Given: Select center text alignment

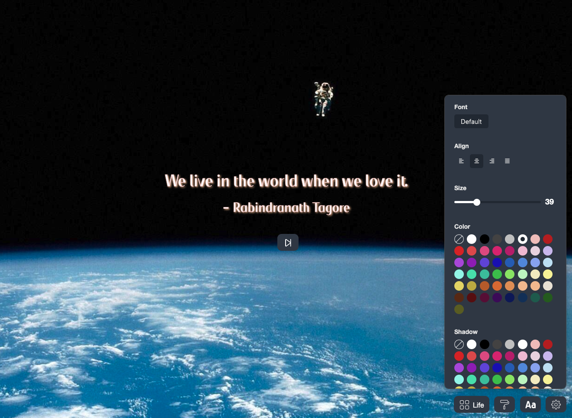Looking at the screenshot, I should pos(476,161).
